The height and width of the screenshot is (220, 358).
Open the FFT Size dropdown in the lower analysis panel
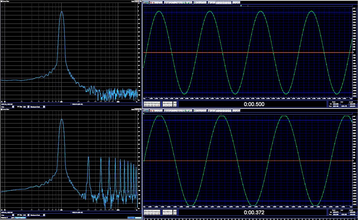29,215
